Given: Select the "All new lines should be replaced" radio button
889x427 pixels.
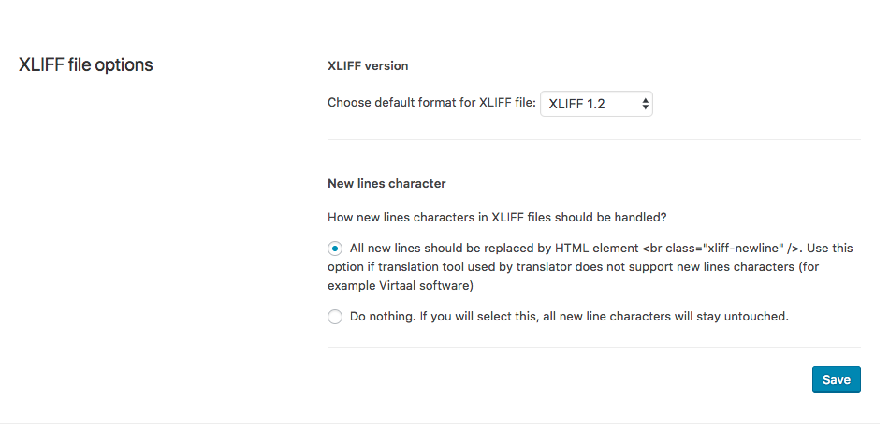Looking at the screenshot, I should 335,249.
